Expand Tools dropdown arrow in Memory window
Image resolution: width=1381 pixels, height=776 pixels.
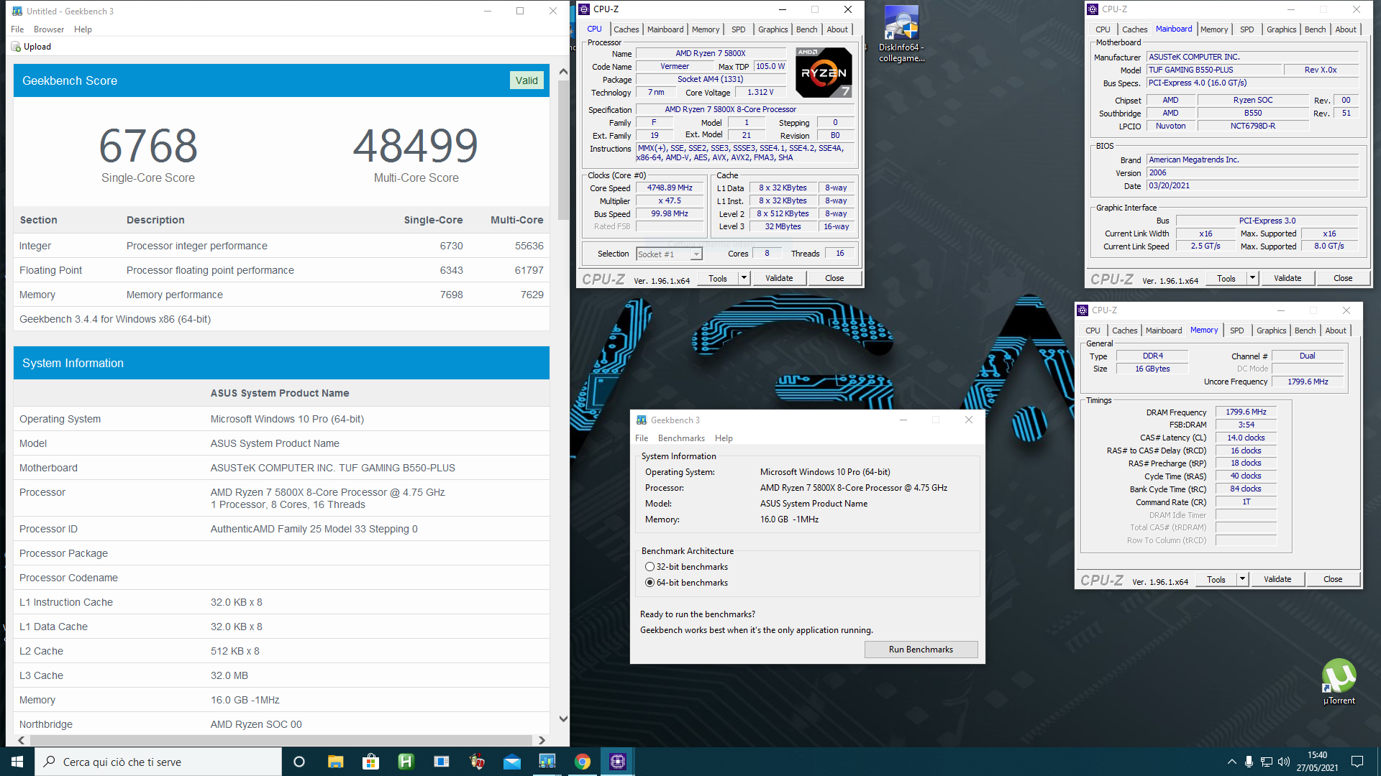tap(1242, 579)
